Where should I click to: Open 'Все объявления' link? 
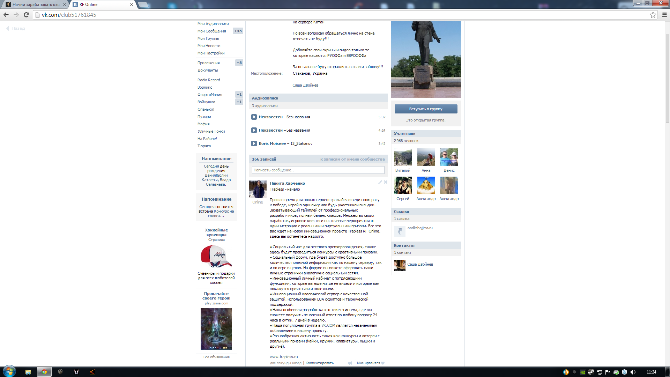pos(216,357)
